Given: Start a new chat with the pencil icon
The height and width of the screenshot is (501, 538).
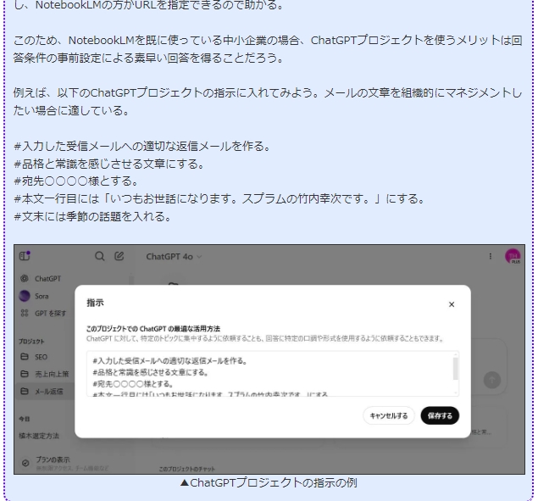Looking at the screenshot, I should tap(119, 256).
